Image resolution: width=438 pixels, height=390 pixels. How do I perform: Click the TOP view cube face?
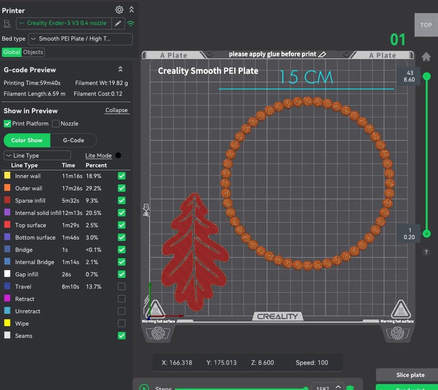[x=426, y=25]
